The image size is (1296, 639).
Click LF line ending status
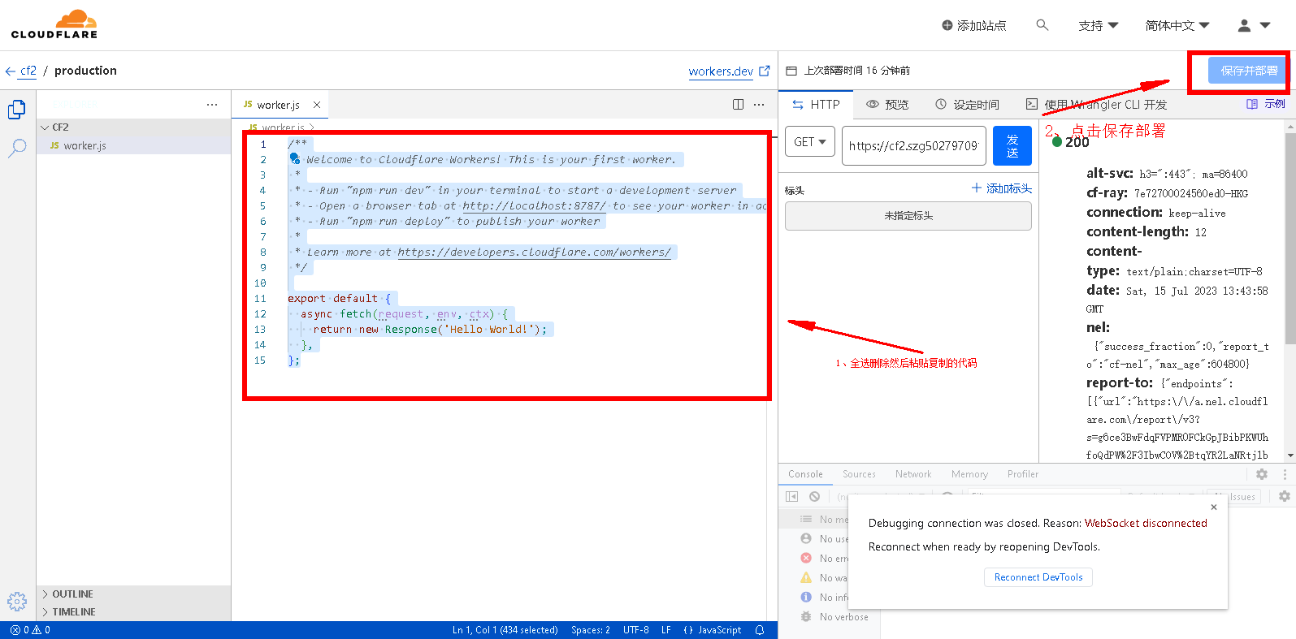pos(666,630)
